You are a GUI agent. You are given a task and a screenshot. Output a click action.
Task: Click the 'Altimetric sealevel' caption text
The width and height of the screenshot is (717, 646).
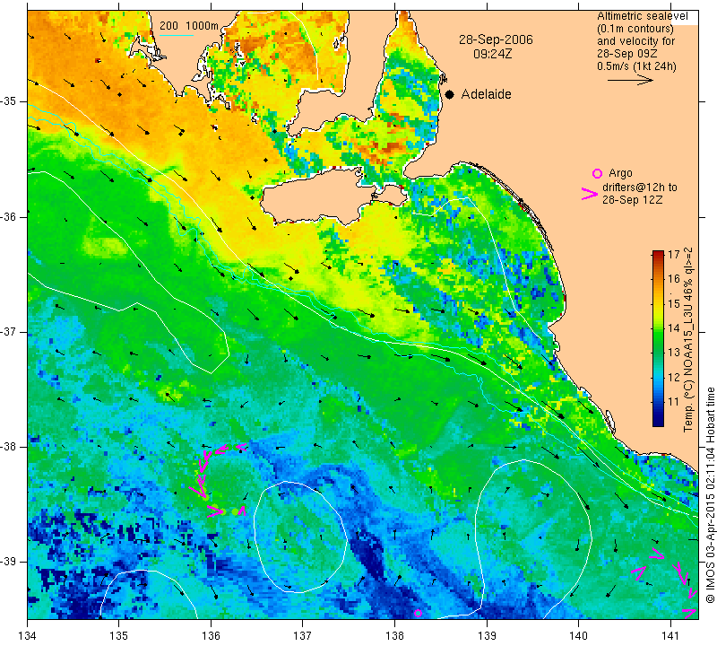click(x=643, y=16)
